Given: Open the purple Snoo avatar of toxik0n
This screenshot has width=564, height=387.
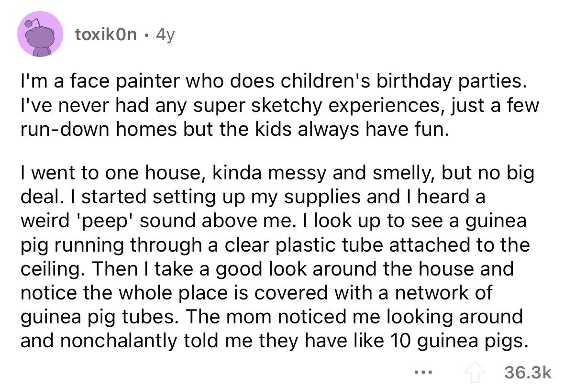Looking at the screenshot, I should [40, 34].
